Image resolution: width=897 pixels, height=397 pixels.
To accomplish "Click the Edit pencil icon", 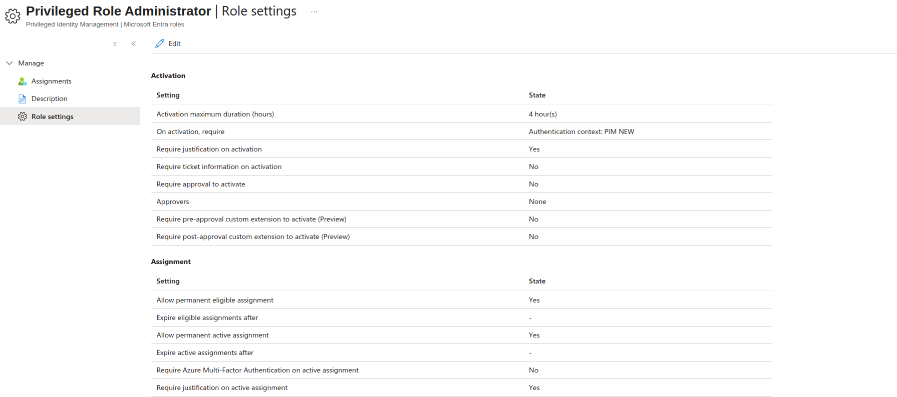I will [160, 43].
